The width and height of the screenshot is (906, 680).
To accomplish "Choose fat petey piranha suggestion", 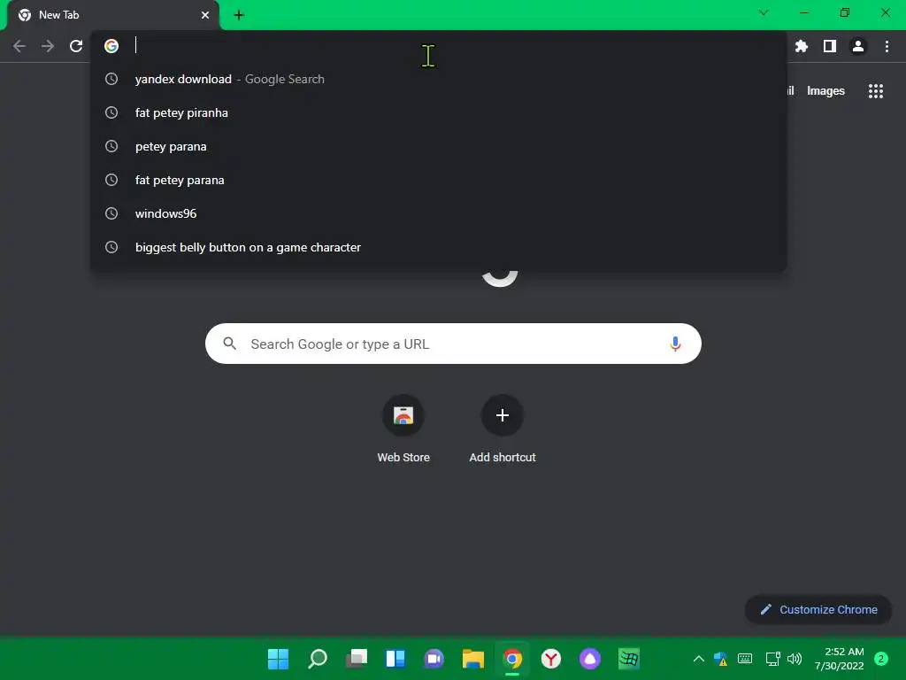I will [x=438, y=112].
